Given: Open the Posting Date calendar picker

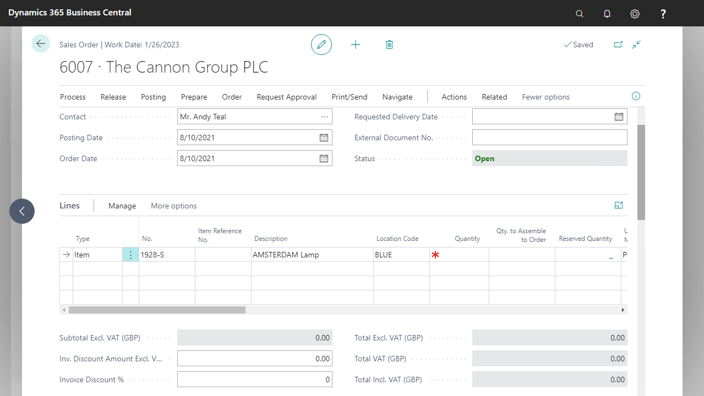Looking at the screenshot, I should 324,137.
